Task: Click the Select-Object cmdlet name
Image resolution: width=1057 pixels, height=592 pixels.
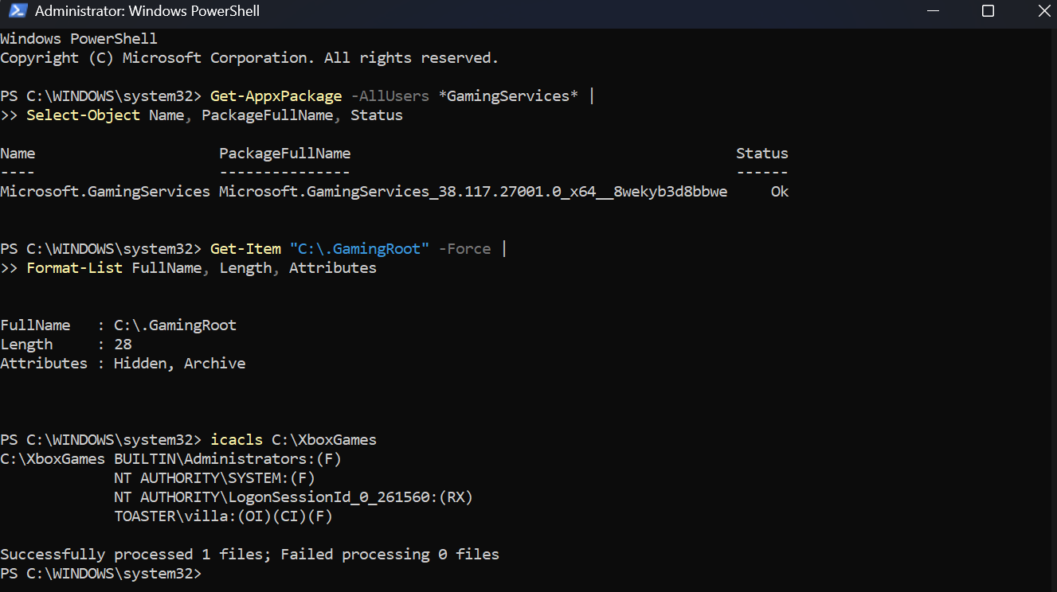Action: [x=84, y=115]
